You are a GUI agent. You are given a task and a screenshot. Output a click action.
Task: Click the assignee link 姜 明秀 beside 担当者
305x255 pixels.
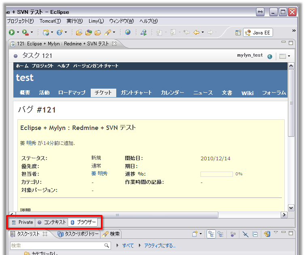(x=99, y=174)
